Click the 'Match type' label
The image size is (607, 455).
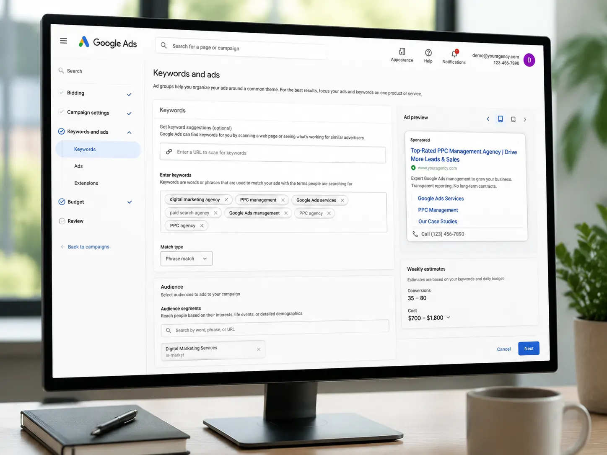tap(172, 247)
